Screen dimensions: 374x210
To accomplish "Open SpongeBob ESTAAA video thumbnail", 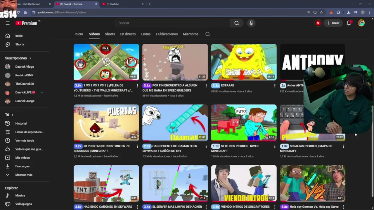I will [x=244, y=62].
